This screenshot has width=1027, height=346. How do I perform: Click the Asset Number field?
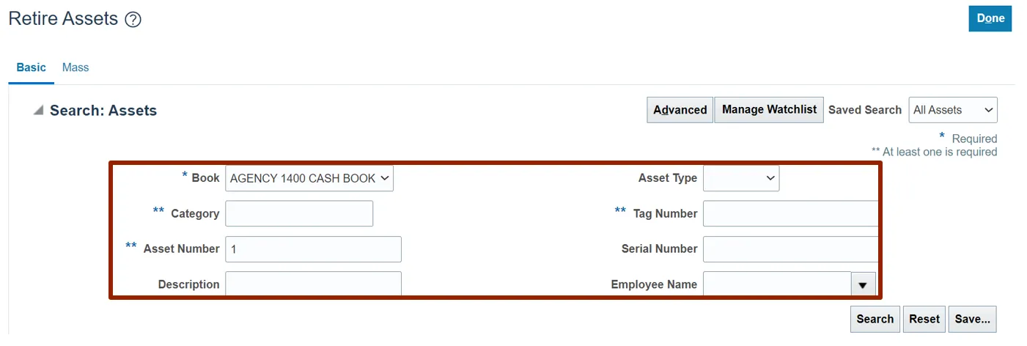tap(313, 249)
